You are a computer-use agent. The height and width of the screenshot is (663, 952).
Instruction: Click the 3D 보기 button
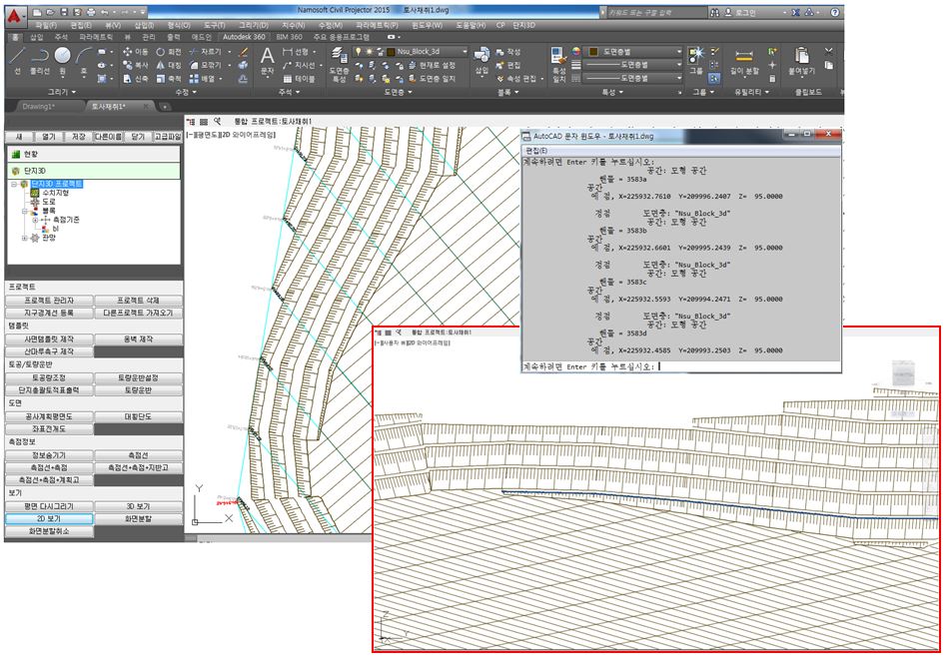tap(139, 506)
